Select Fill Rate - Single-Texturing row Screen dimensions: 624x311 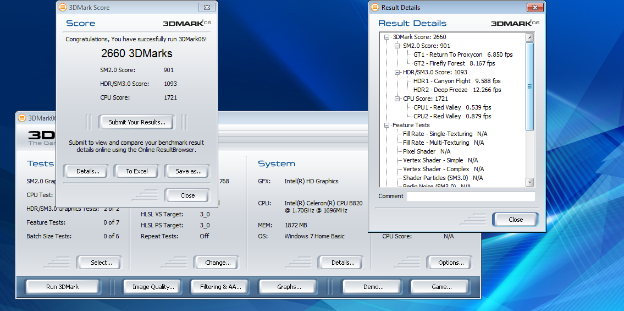(x=445, y=134)
